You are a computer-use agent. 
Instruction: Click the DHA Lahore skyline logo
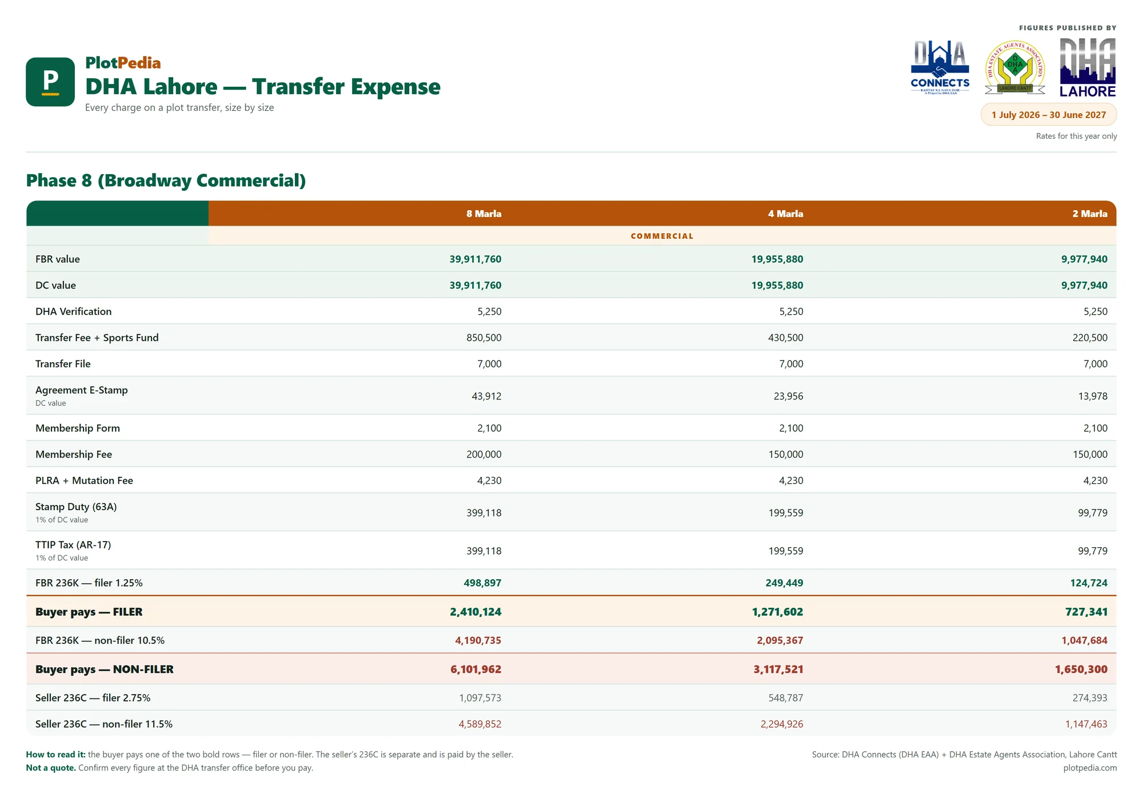(x=1088, y=67)
